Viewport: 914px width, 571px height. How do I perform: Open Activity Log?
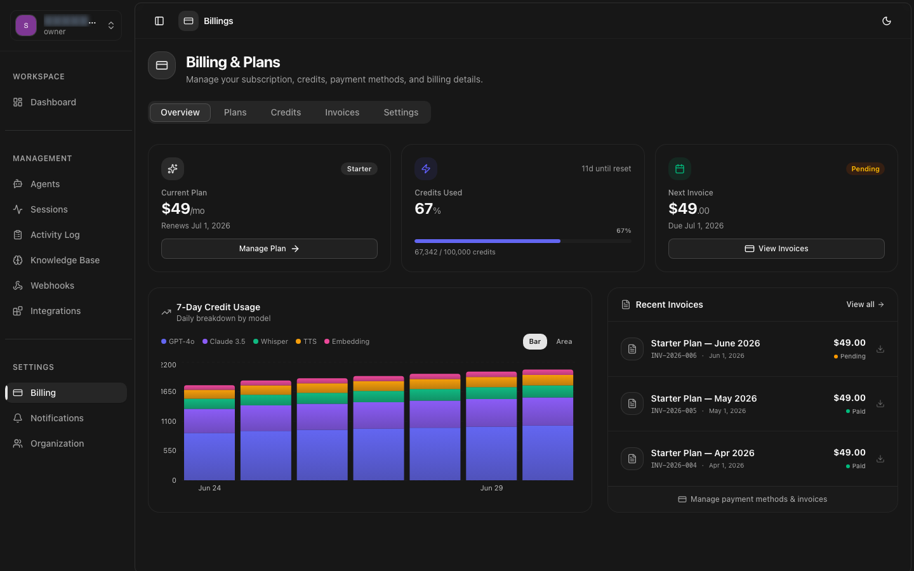click(66, 235)
